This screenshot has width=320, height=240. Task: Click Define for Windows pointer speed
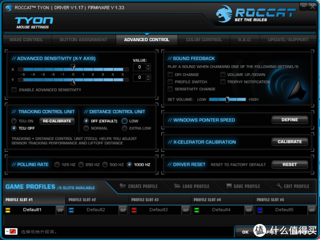click(290, 120)
